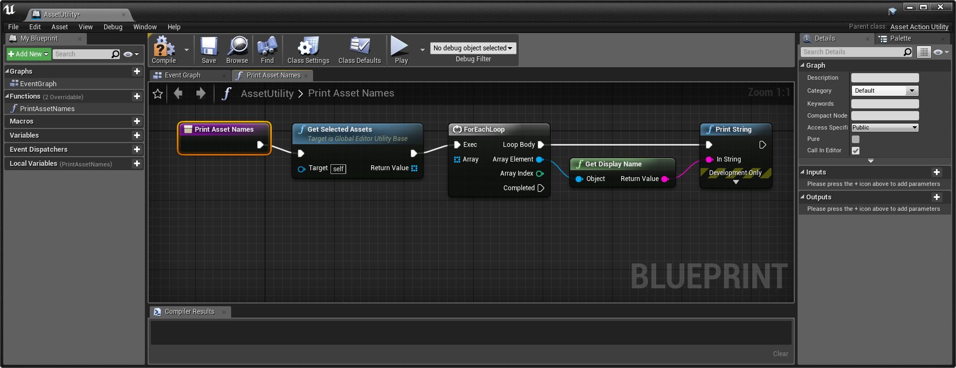
Task: Click the bookmark star icon in graph
Action: click(x=158, y=94)
